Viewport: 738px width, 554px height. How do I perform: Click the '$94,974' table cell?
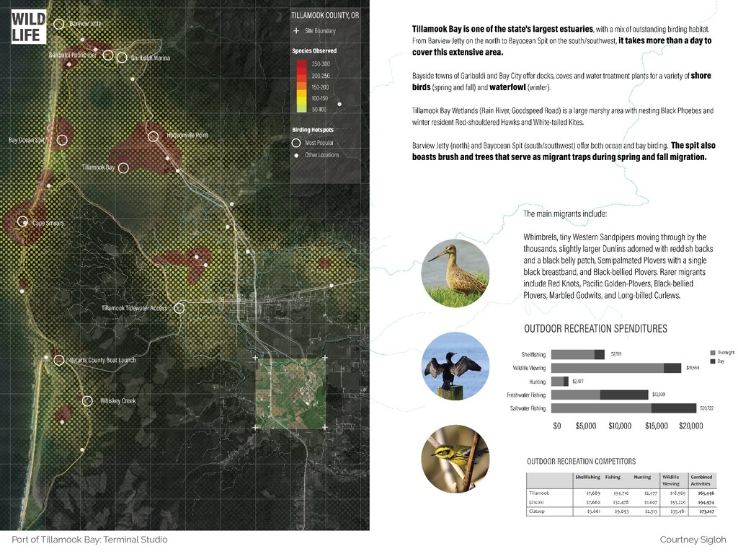pyautogui.click(x=706, y=503)
